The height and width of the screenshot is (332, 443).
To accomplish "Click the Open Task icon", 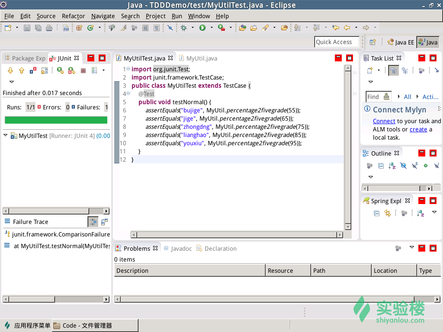I will click(254, 28).
